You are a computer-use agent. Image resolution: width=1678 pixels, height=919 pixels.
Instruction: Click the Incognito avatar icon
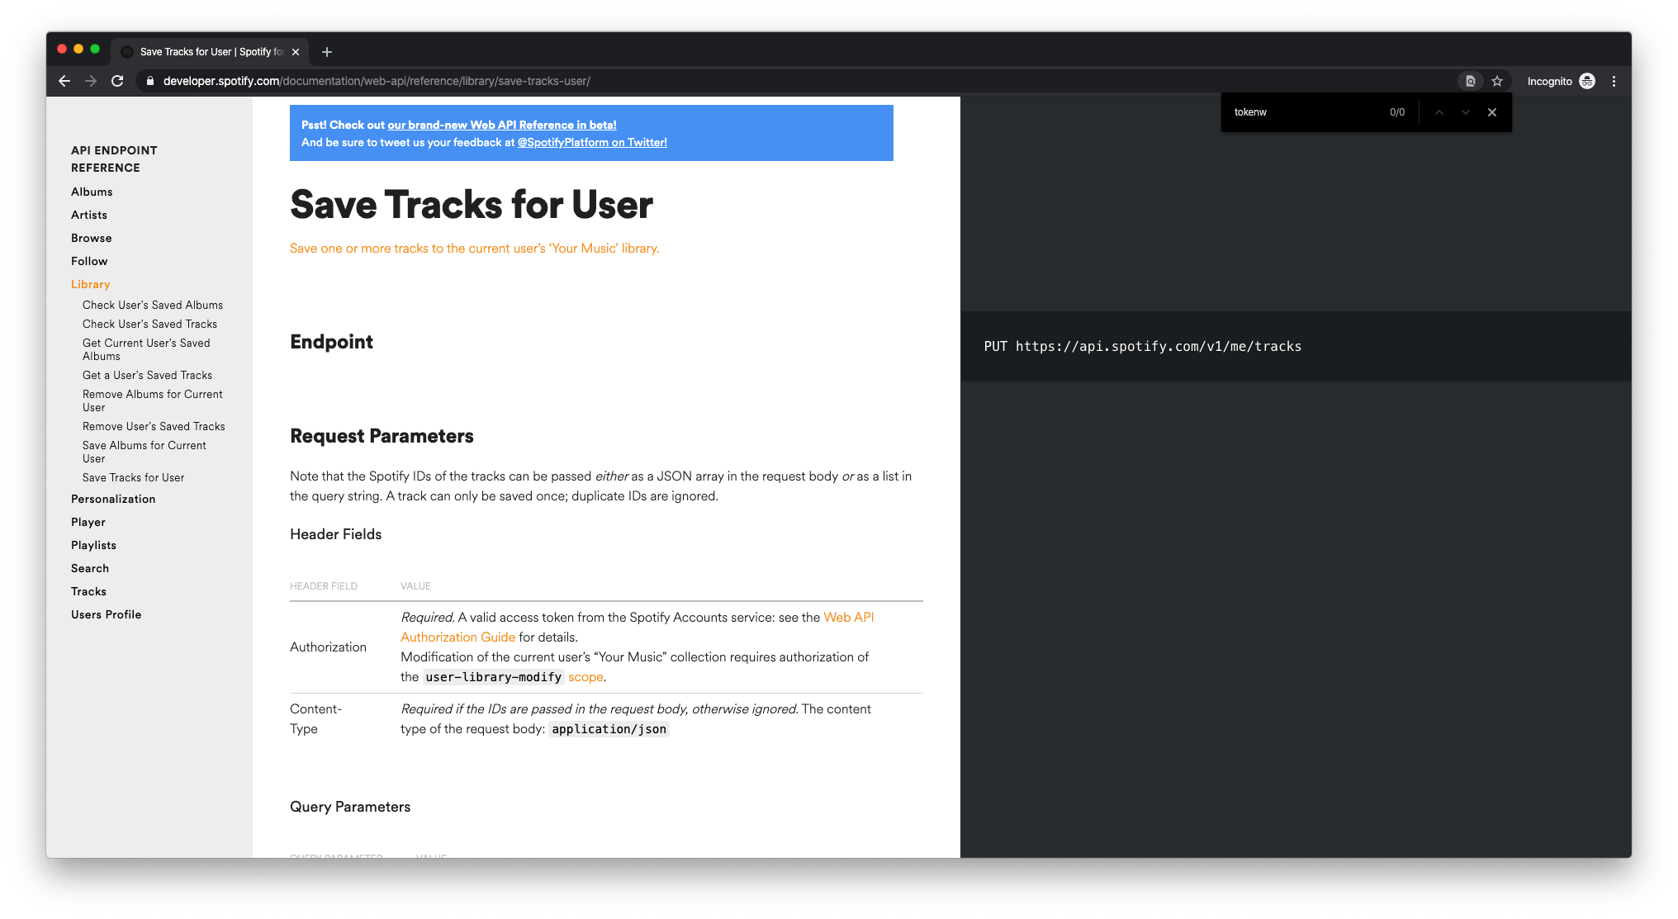[1587, 81]
